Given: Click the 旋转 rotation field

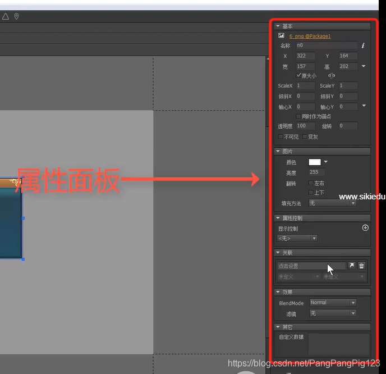Looking at the screenshot, I should point(348,126).
